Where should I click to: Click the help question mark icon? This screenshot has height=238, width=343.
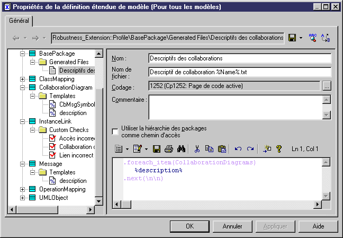[279, 149]
